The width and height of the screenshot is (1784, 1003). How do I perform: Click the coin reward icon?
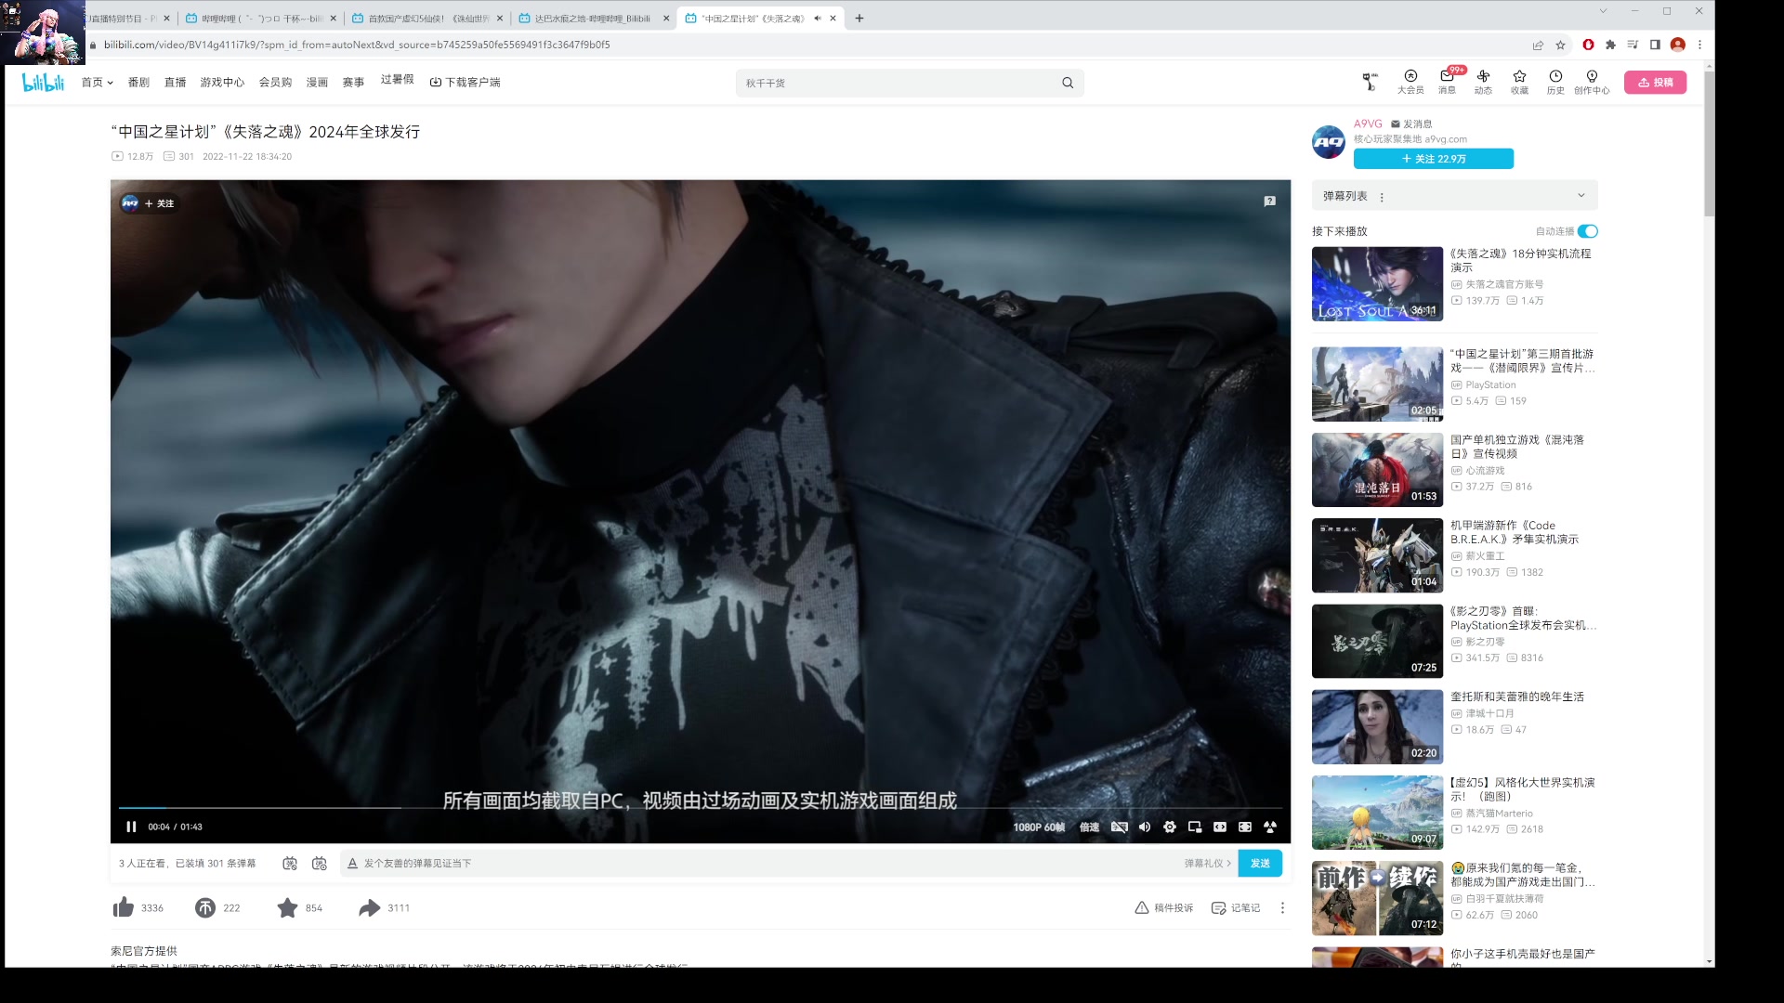click(204, 907)
